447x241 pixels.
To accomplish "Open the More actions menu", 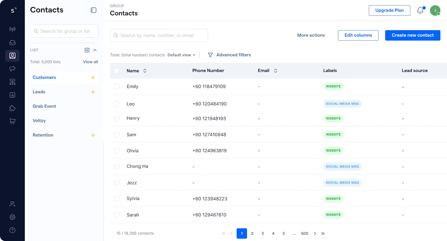I will pyautogui.click(x=311, y=35).
